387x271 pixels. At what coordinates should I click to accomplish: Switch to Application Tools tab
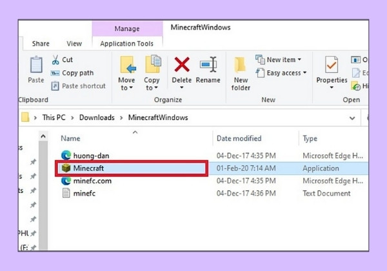point(127,44)
